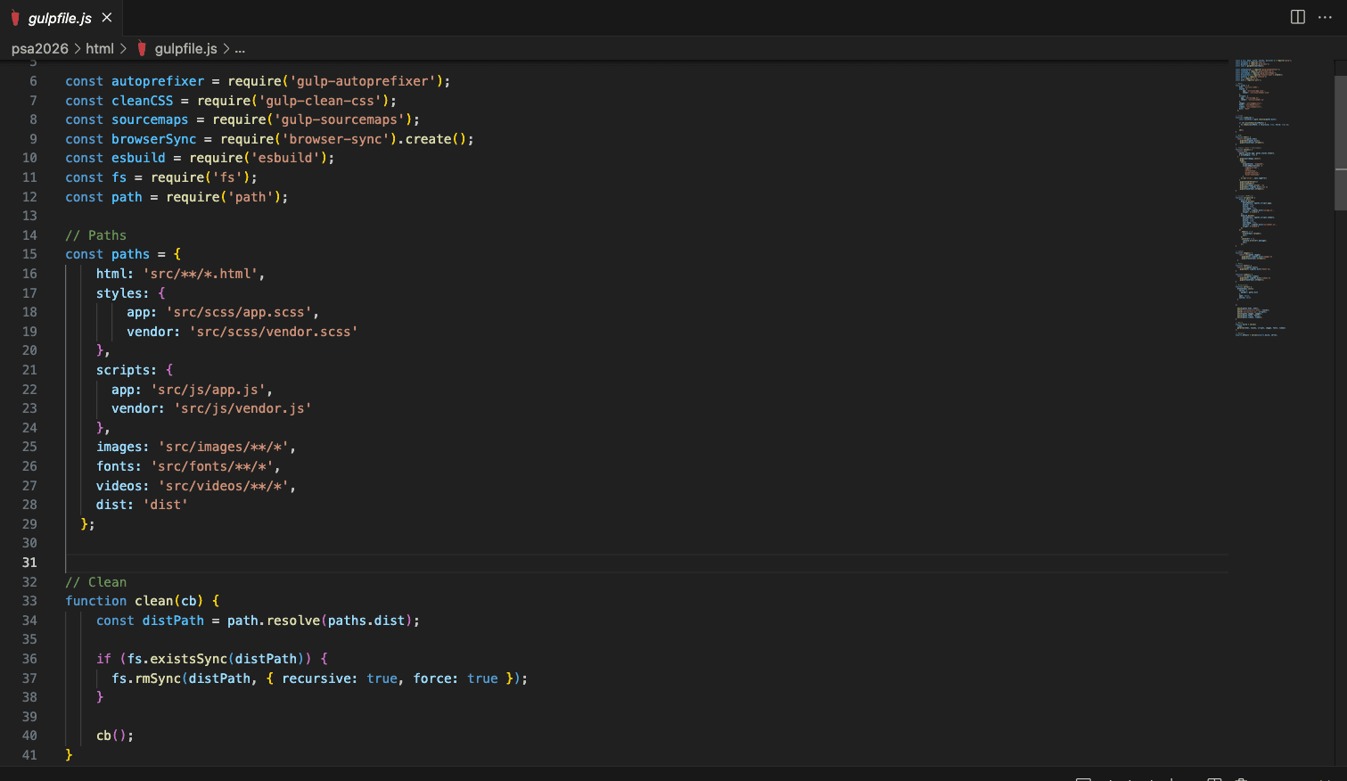1347x781 pixels.
Task: Click the '// Paths' comment
Action: point(95,235)
